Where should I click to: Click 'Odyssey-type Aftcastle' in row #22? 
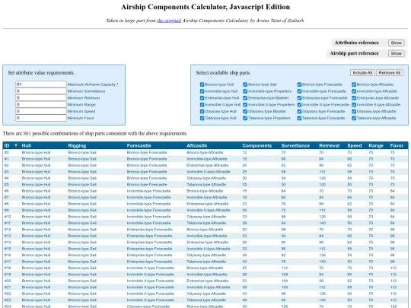pos(206,294)
